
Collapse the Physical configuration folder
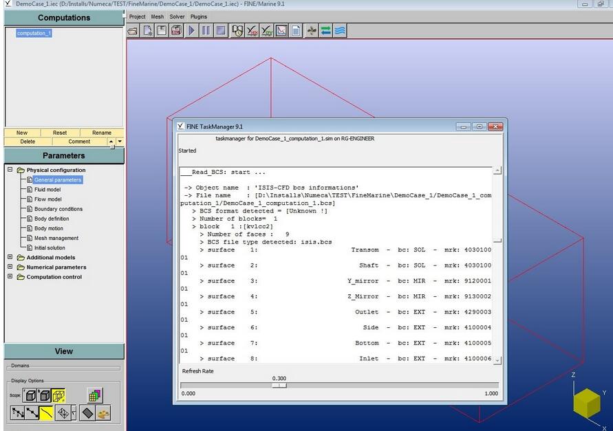[10, 170]
